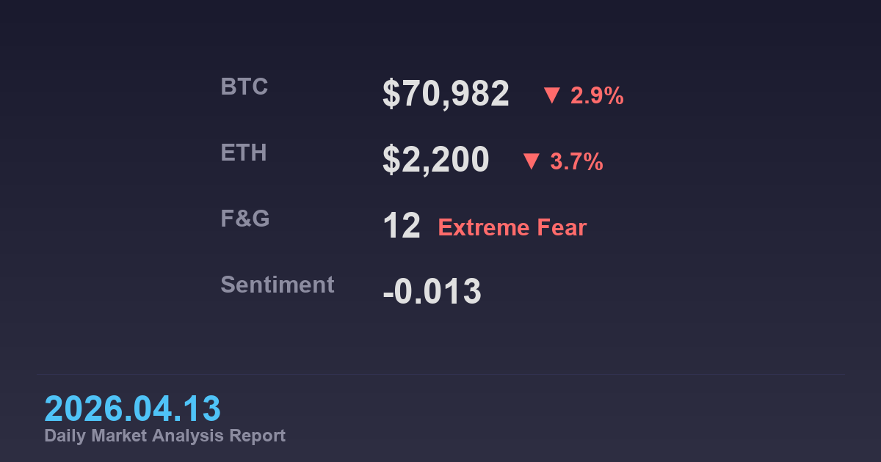881x462 pixels.
Task: Click the blue date 2026.04.13
Action: pos(132,408)
